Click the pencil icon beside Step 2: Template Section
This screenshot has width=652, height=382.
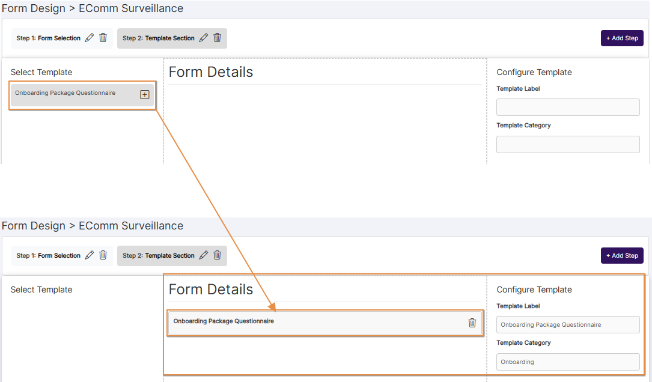[x=203, y=38]
